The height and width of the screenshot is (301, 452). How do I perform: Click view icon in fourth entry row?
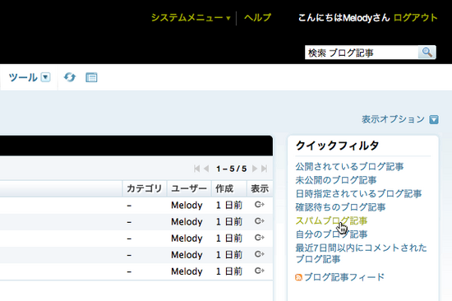pyautogui.click(x=260, y=254)
